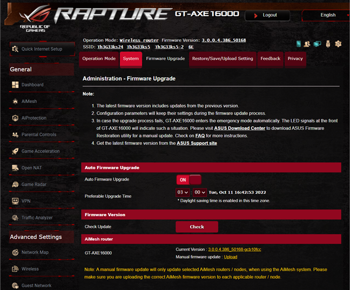
Task: Click the Open NAT sidebar icon
Action: [x=15, y=168]
